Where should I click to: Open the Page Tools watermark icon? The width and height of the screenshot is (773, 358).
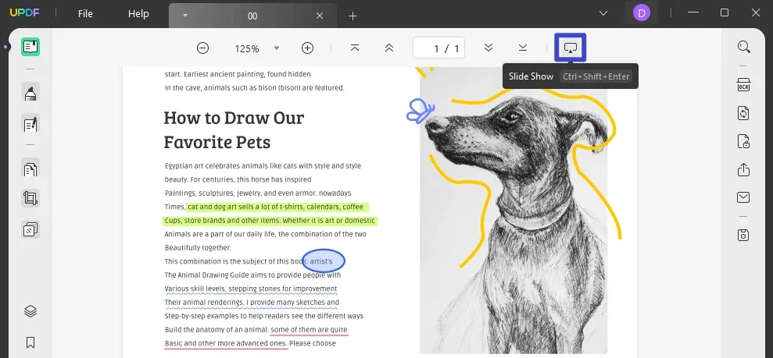30,229
